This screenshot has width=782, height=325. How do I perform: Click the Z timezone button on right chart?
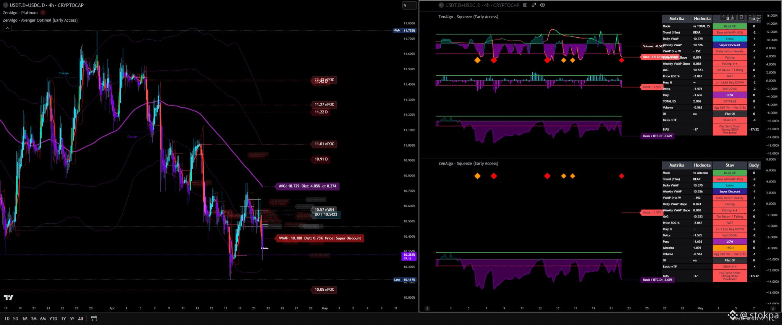(x=427, y=308)
